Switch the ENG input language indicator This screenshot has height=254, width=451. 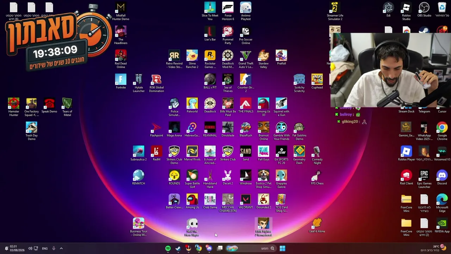(x=45, y=248)
